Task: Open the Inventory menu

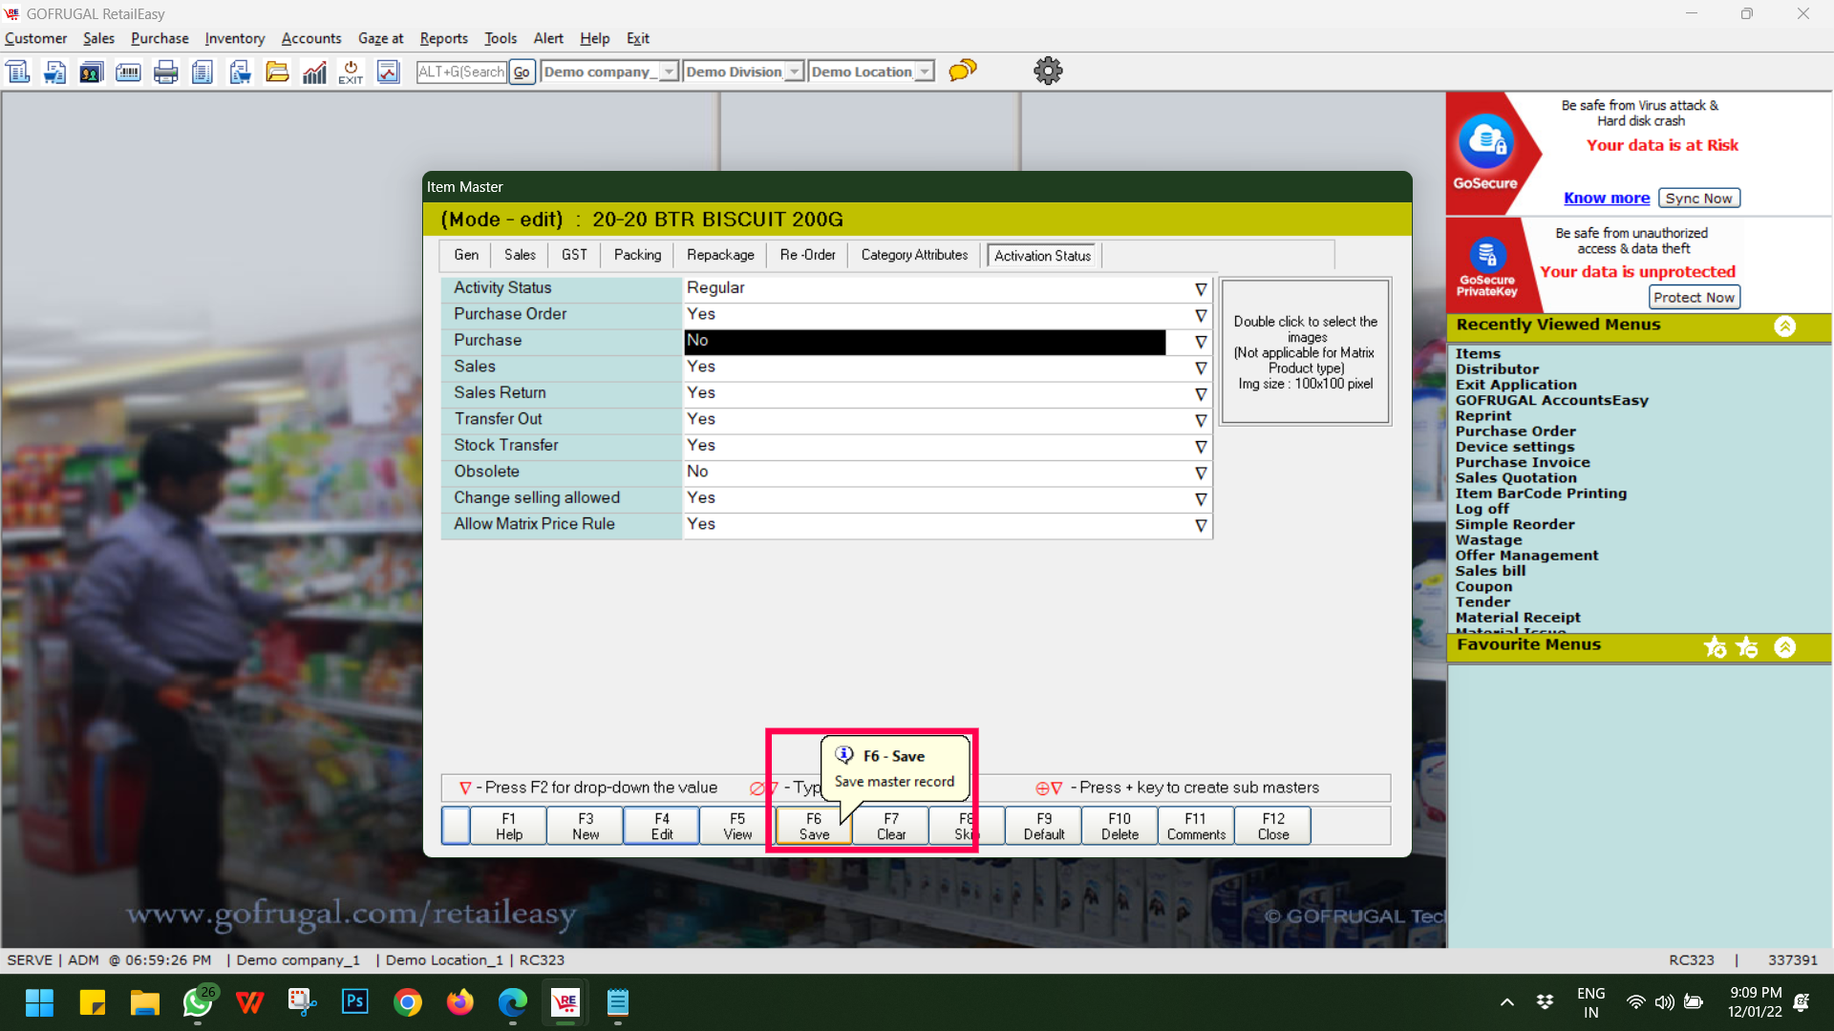Action: pyautogui.click(x=234, y=38)
